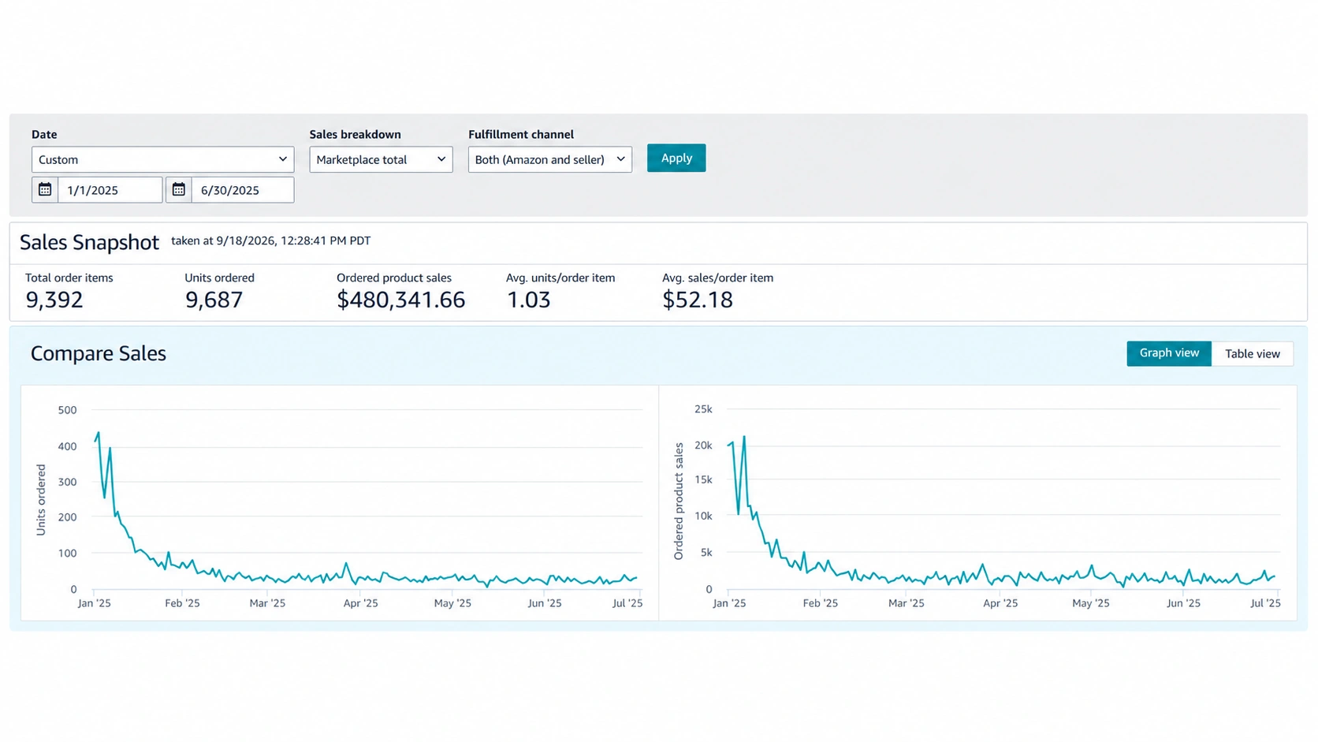Click the 'Units ordered' axis label on left chart
1318x742 pixels.
tap(41, 500)
